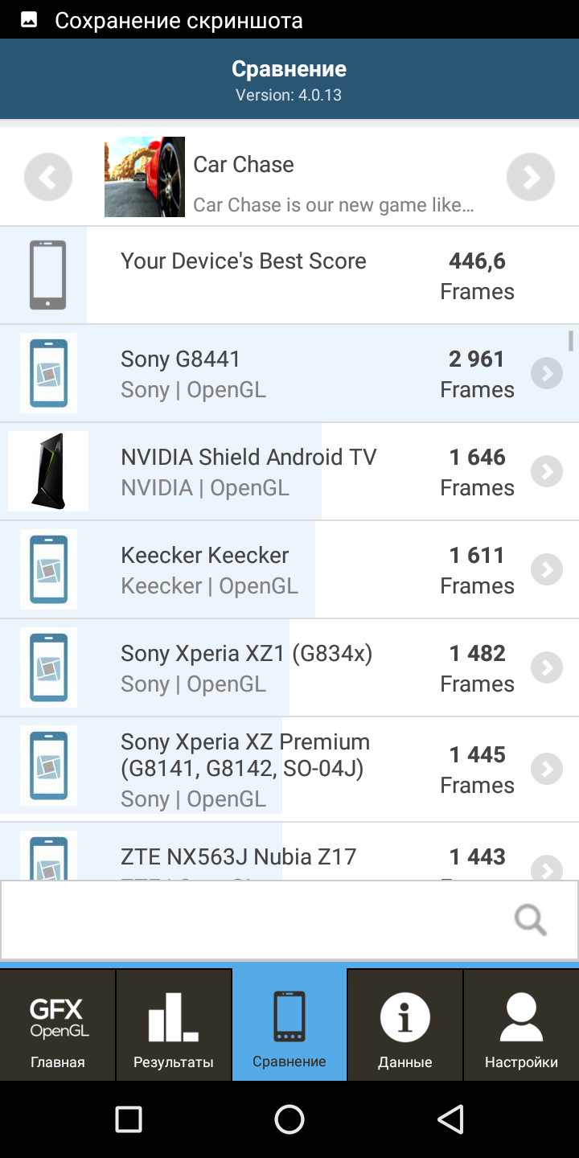Tap NVIDIA Shield device image
This screenshot has width=579, height=1158.
click(48, 471)
